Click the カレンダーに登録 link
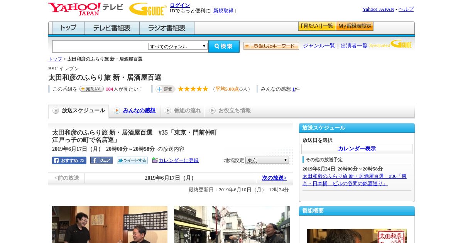This screenshot has height=243, width=463. (x=179, y=160)
